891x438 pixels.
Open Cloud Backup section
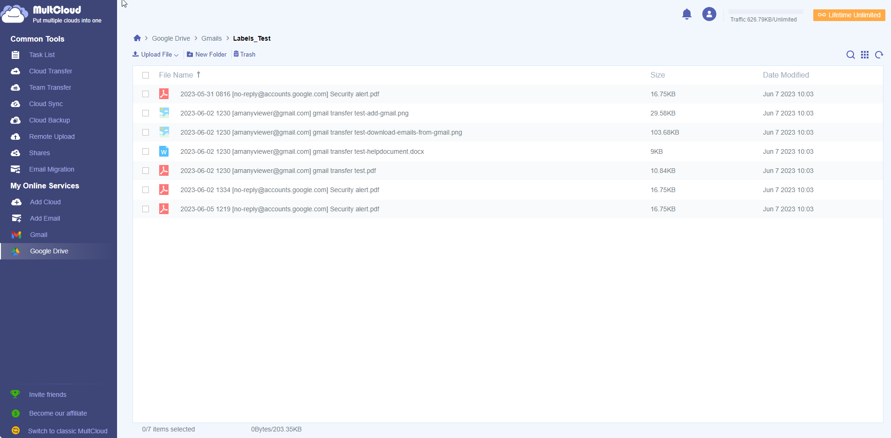click(50, 120)
